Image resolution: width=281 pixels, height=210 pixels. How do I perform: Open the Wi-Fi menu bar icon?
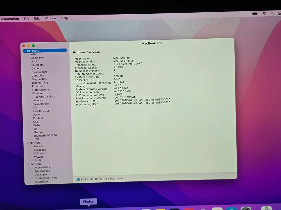tap(264, 13)
